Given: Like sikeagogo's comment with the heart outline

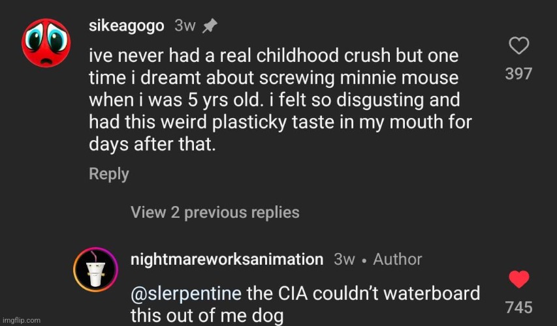Looking at the screenshot, I should coord(519,46).
